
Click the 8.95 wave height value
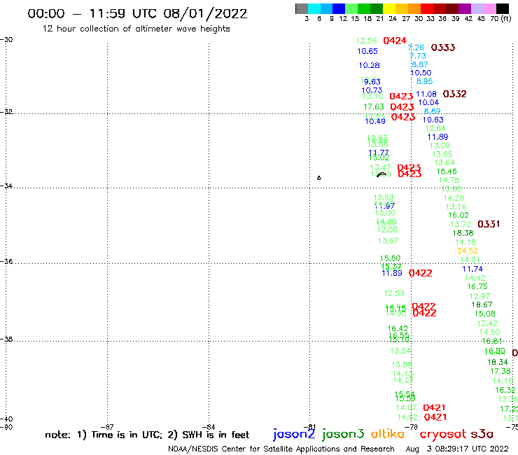(x=424, y=81)
